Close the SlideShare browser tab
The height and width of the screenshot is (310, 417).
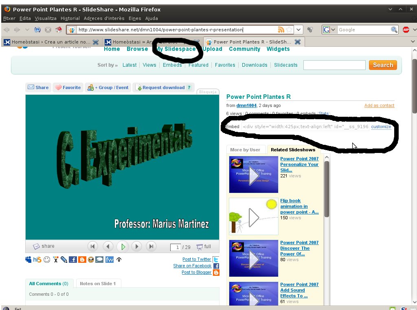(298, 42)
